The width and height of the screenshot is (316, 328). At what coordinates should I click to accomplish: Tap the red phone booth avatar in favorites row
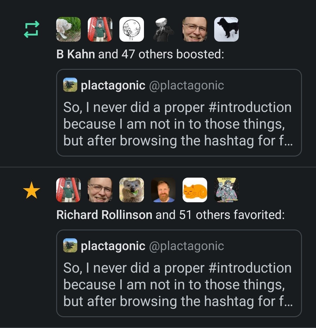(x=68, y=190)
